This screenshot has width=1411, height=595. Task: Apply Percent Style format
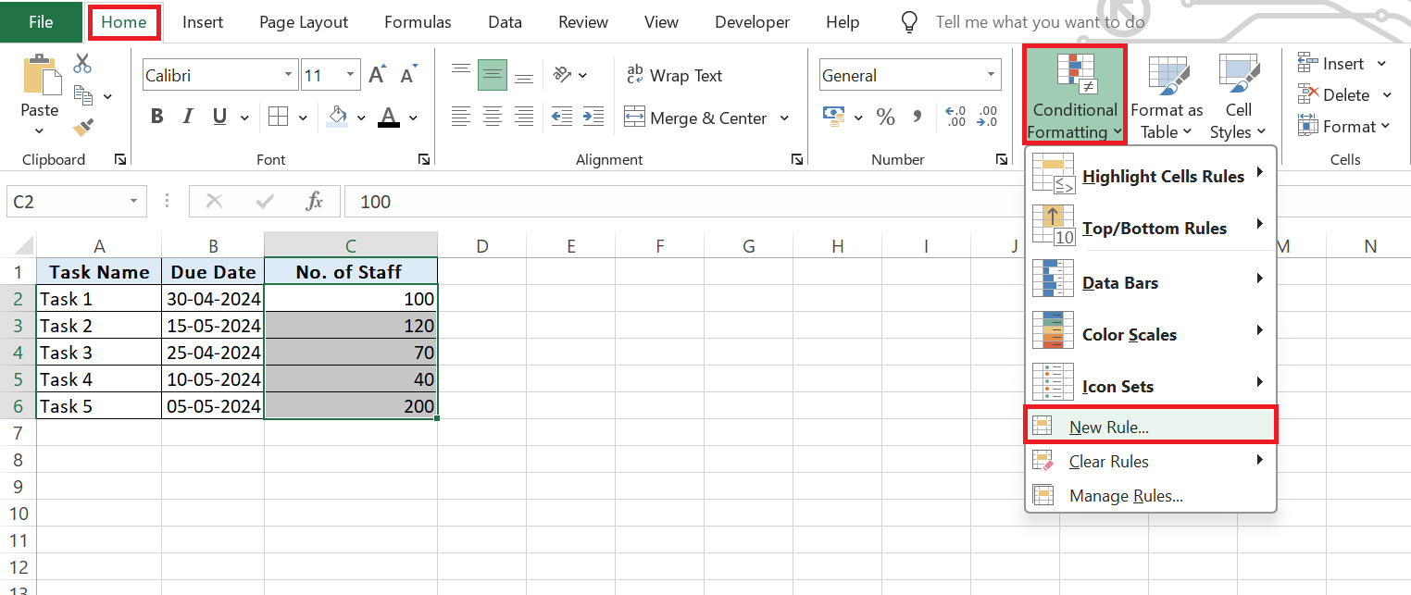click(886, 117)
